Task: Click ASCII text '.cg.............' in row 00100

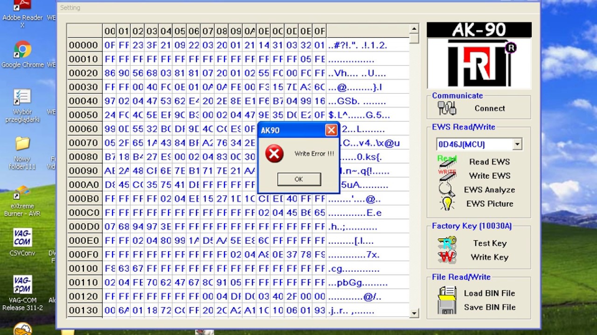Action: point(354,268)
